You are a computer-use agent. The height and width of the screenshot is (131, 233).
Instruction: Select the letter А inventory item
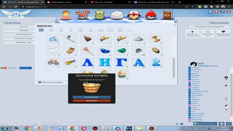[x=139, y=62]
